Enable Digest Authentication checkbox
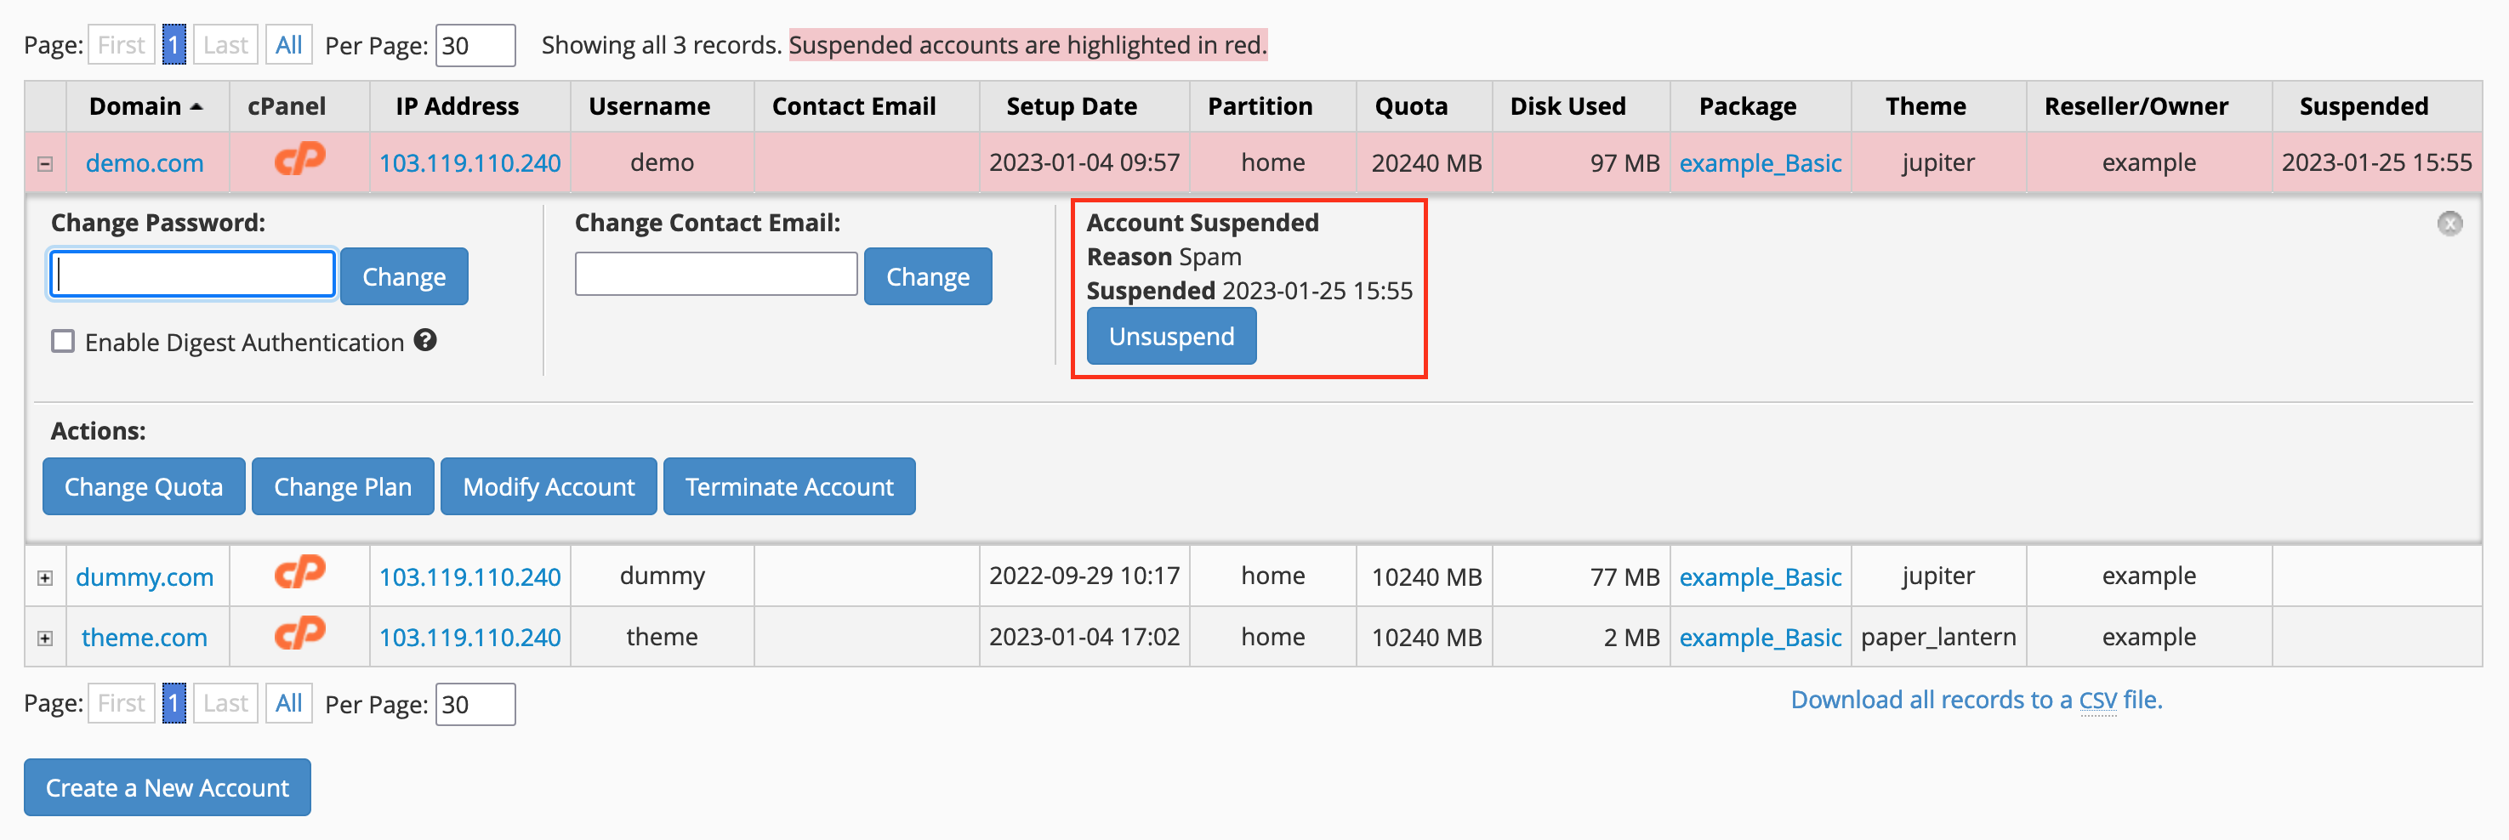This screenshot has width=2509, height=840. click(63, 342)
